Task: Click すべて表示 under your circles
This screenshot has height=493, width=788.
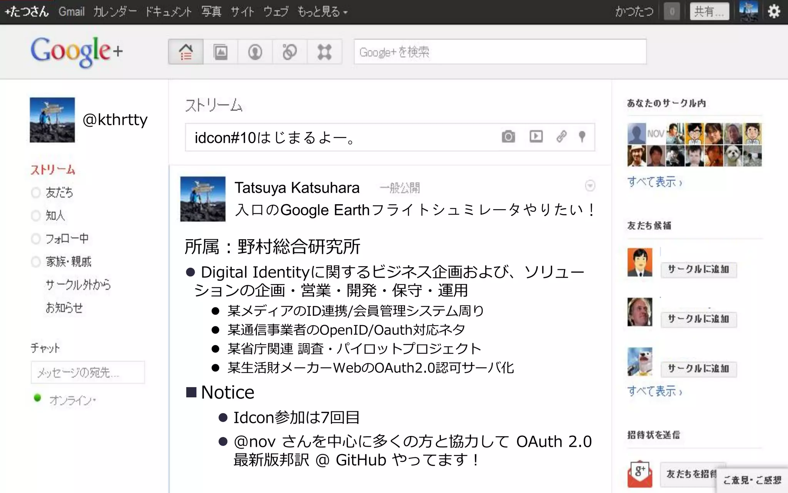Action: [x=654, y=181]
